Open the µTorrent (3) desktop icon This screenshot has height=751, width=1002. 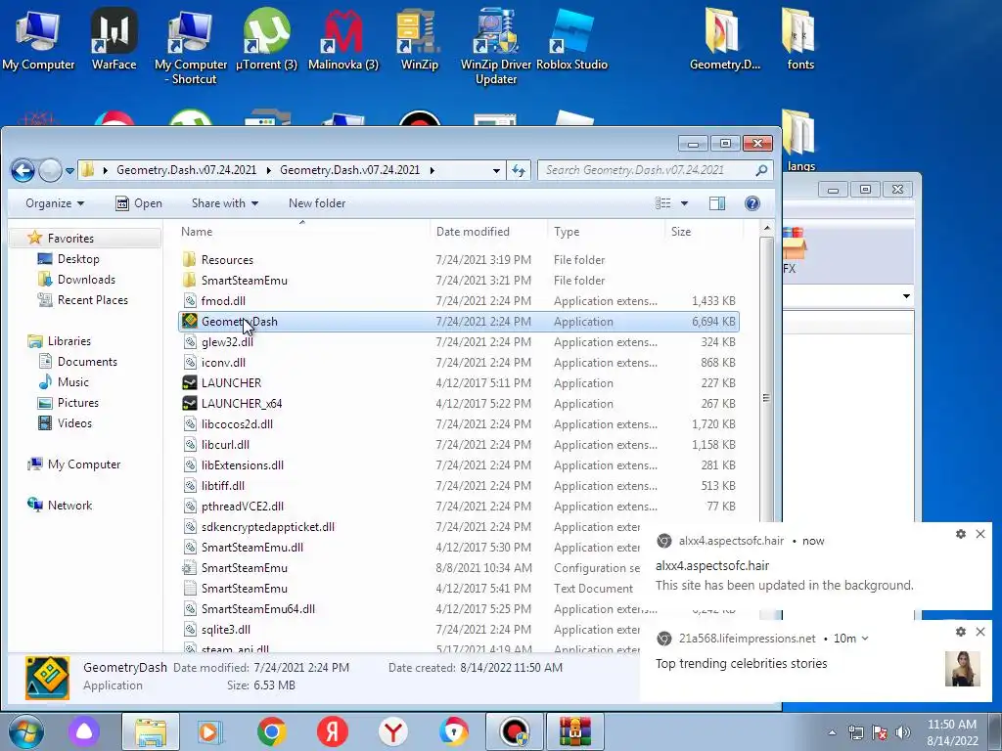click(x=266, y=38)
